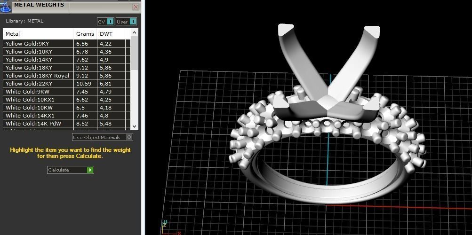Click the 5,48 DWT value
This screenshot has width=472, height=235.
(105, 124)
